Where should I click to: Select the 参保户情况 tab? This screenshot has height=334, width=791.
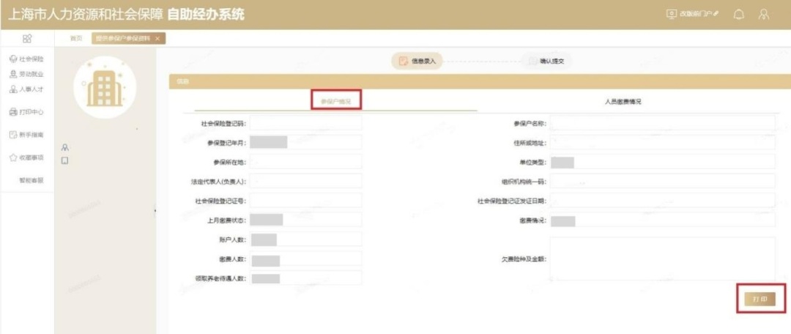pyautogui.click(x=335, y=101)
